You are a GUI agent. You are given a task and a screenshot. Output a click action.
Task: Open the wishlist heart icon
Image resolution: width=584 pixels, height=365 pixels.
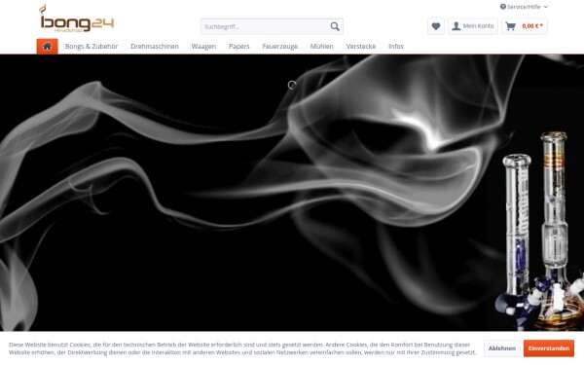coord(436,26)
